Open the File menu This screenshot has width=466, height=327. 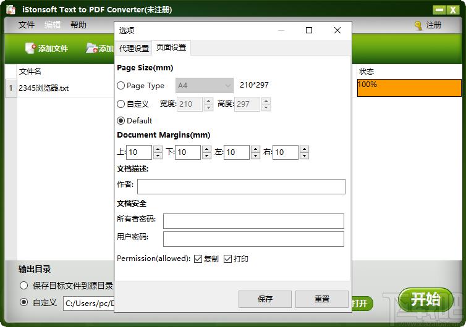(27, 25)
